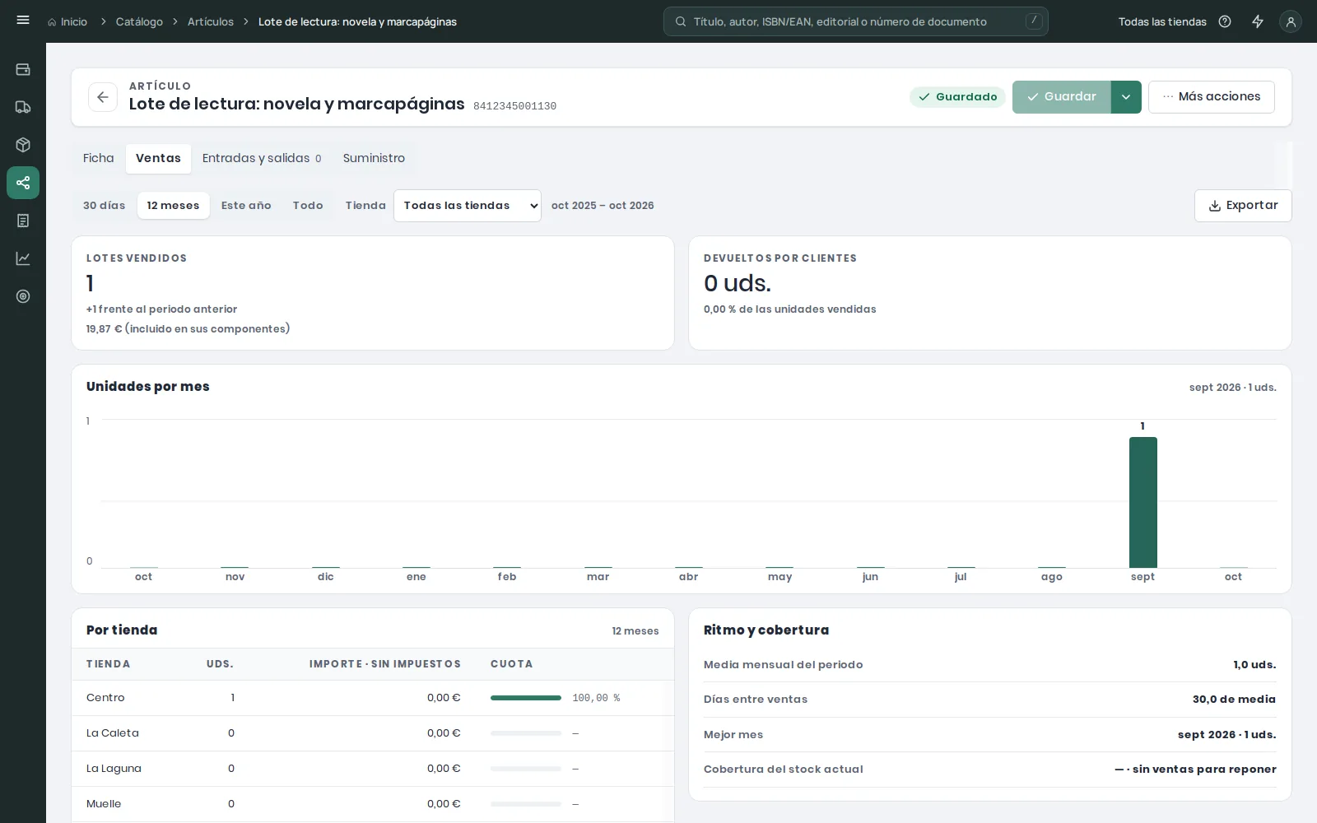
Task: Click the Centro quota progress bar
Action: [x=526, y=698]
